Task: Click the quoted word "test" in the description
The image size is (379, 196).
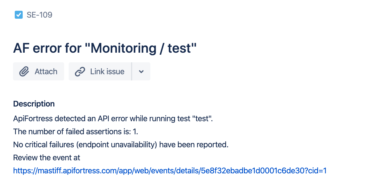Action: click(x=203, y=118)
